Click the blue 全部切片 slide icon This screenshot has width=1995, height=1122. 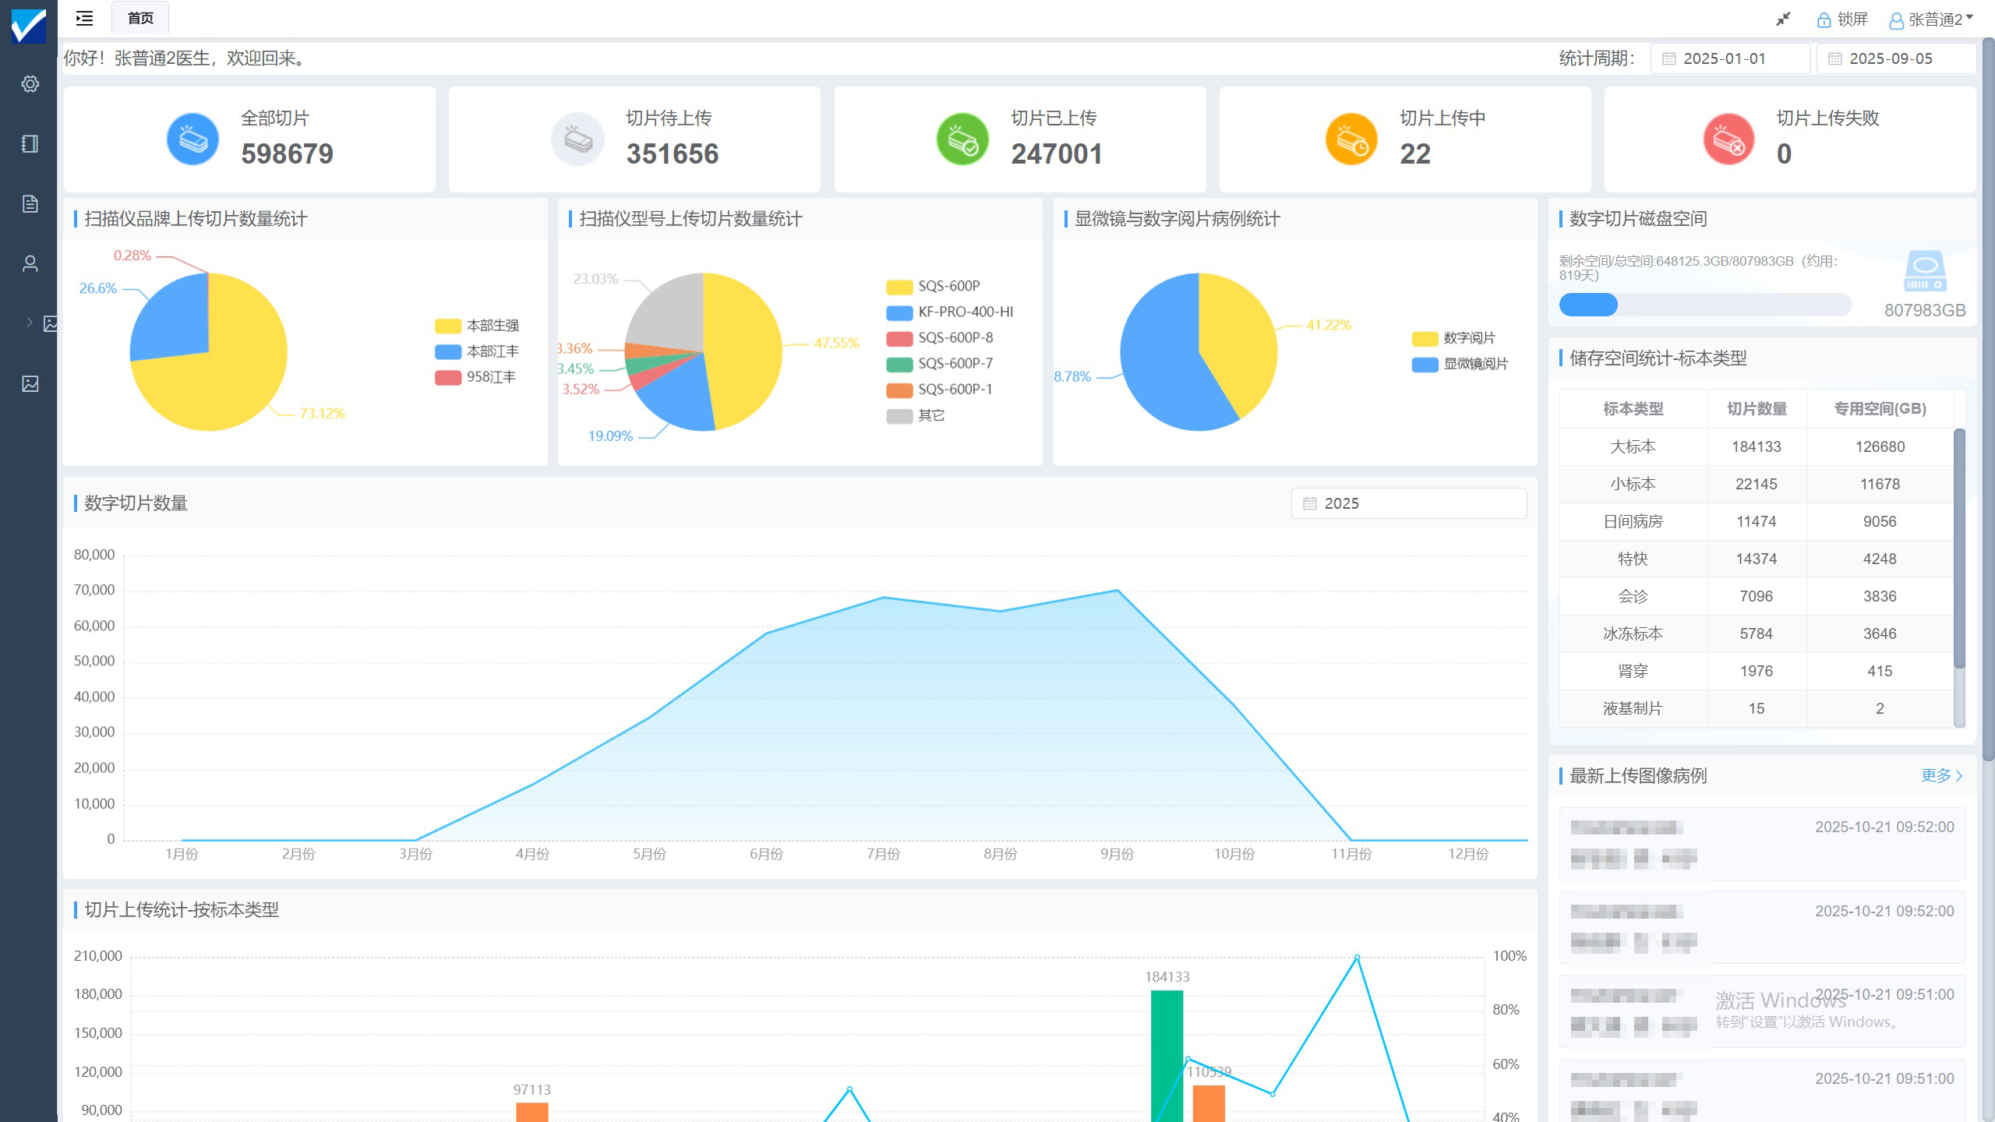pyautogui.click(x=192, y=139)
